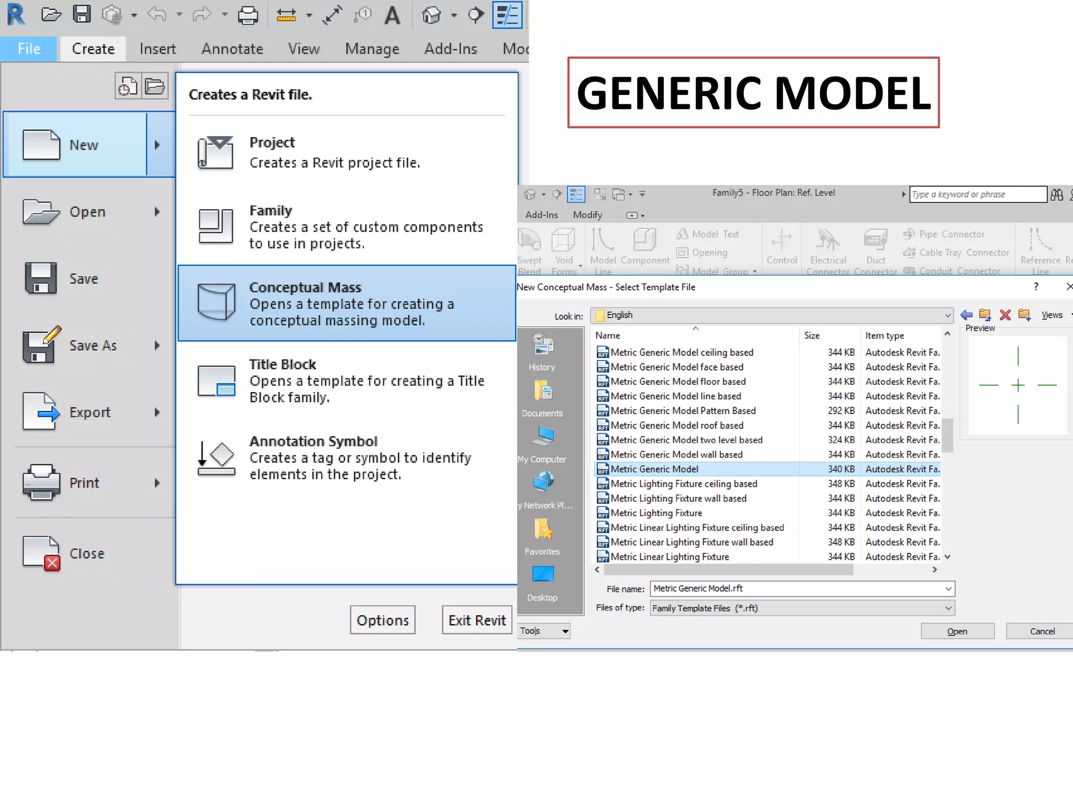Click the Print icon in quick access toolbar
1073x805 pixels.
[247, 15]
